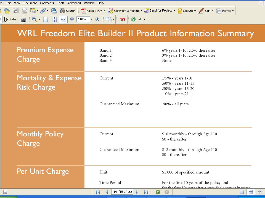Click the Sign pen button
Viewport: 265px width, 198px height.
pos(204,11)
